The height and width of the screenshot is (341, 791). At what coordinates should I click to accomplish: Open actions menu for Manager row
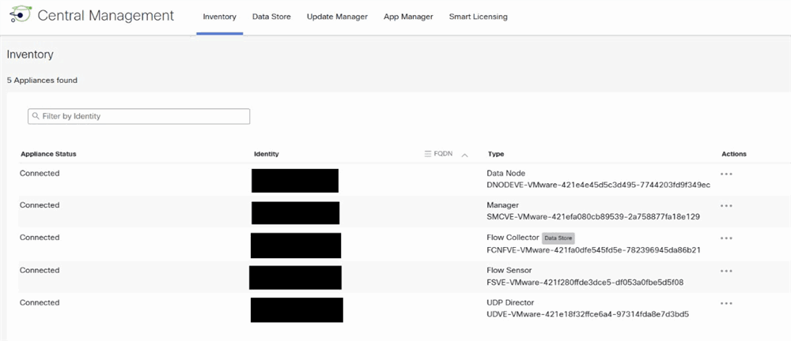pos(726,205)
